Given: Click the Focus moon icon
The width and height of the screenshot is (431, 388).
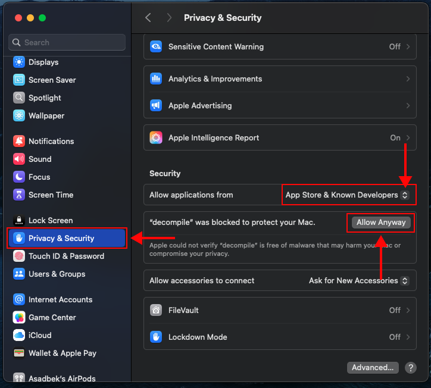Looking at the screenshot, I should [x=19, y=177].
